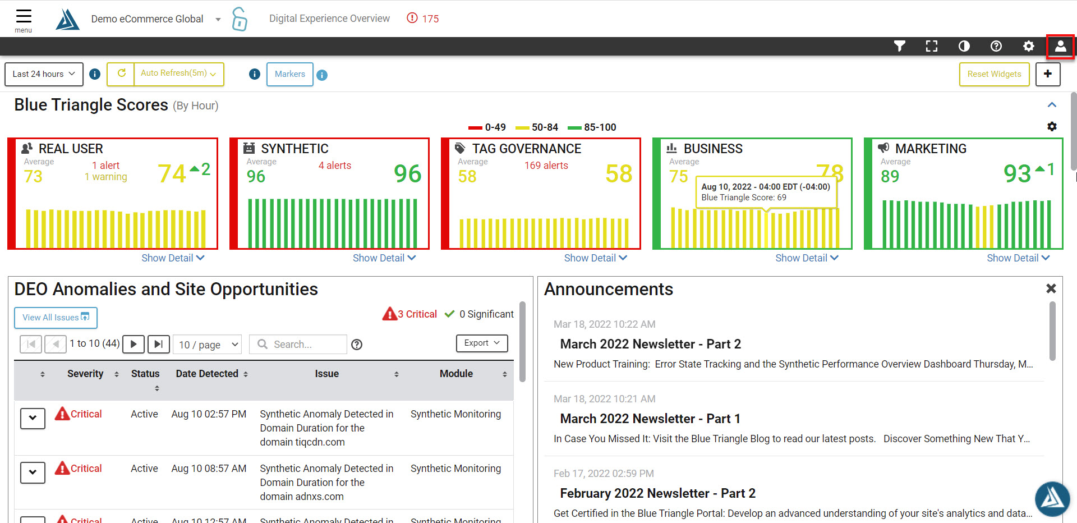Click the Markers button
This screenshot has height=523, width=1077.
tap(290, 74)
